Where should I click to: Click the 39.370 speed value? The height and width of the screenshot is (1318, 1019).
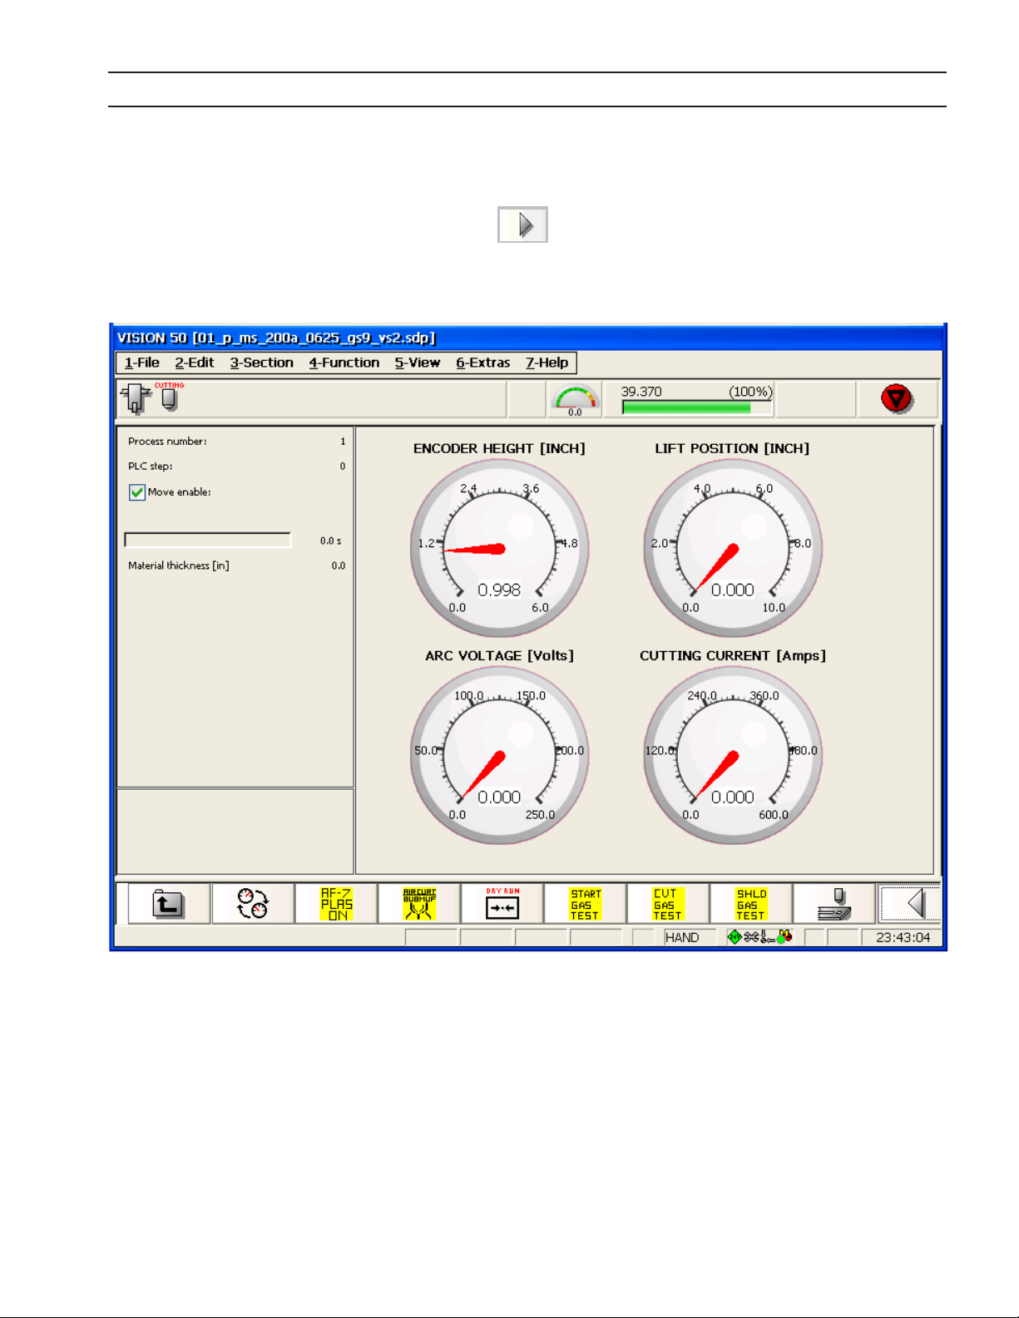pyautogui.click(x=641, y=392)
